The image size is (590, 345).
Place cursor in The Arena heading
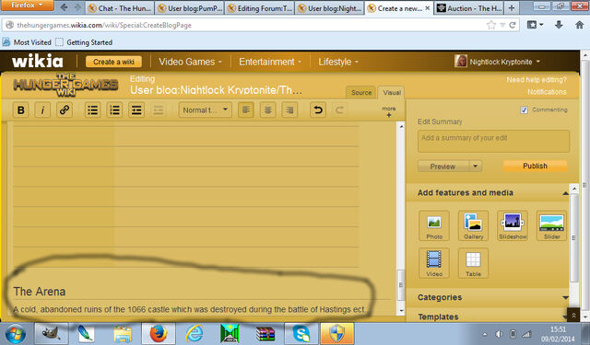pos(40,292)
